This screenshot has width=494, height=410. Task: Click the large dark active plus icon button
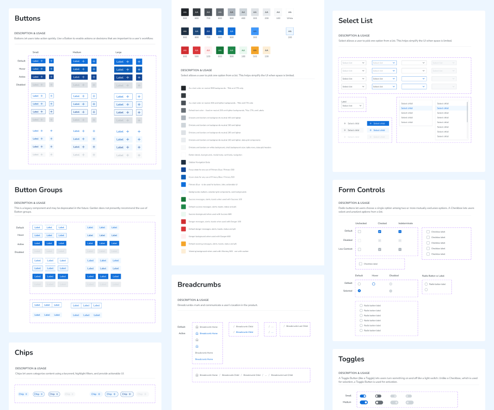point(139,78)
